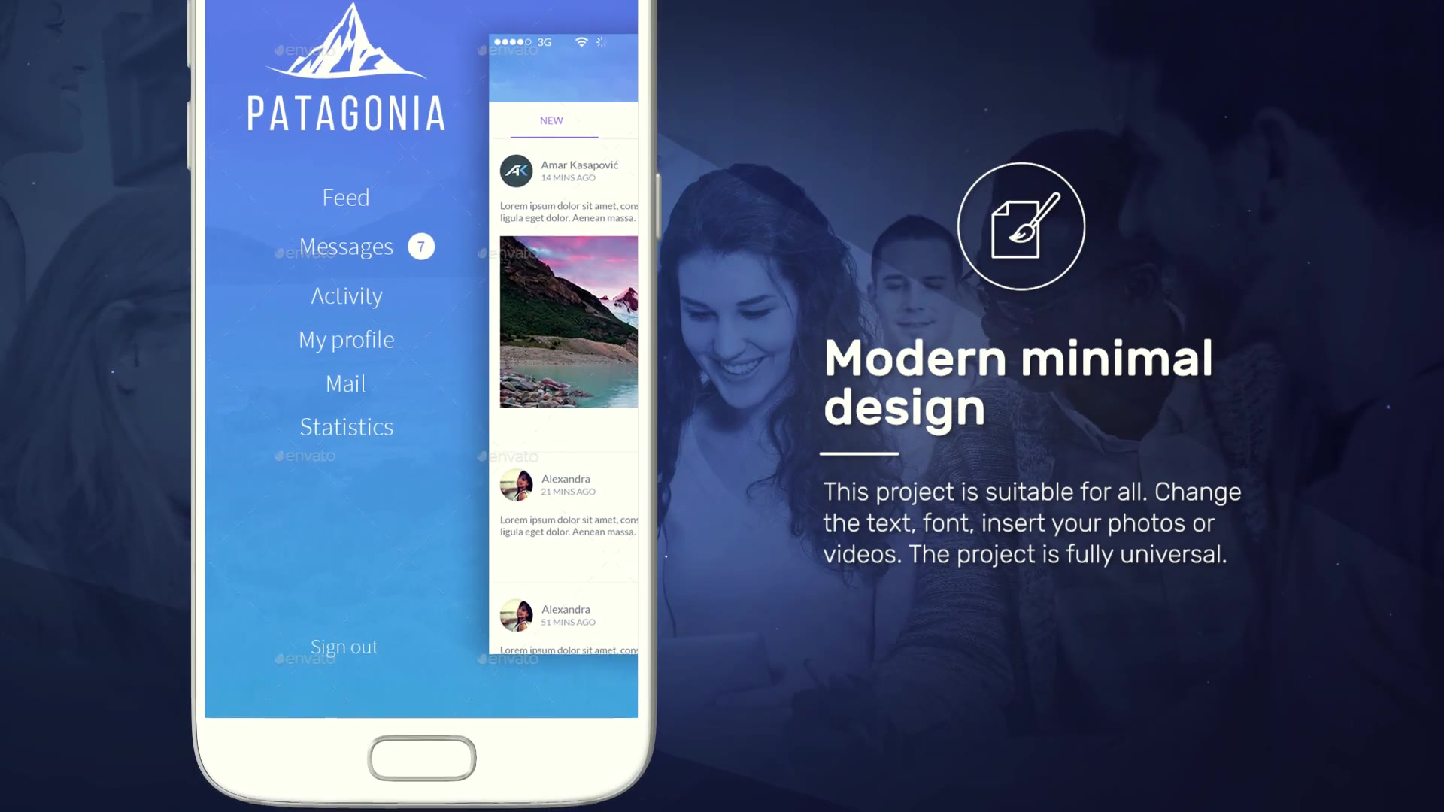Toggle Sign out button state
This screenshot has width=1444, height=812.
pyautogui.click(x=344, y=645)
